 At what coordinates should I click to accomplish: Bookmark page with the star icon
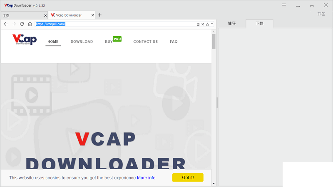click(x=207, y=24)
